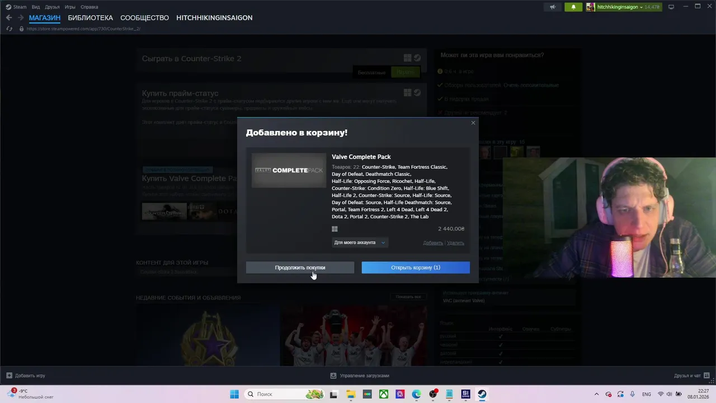Open the announcements megaphone icon
The image size is (716, 403).
tap(553, 7)
